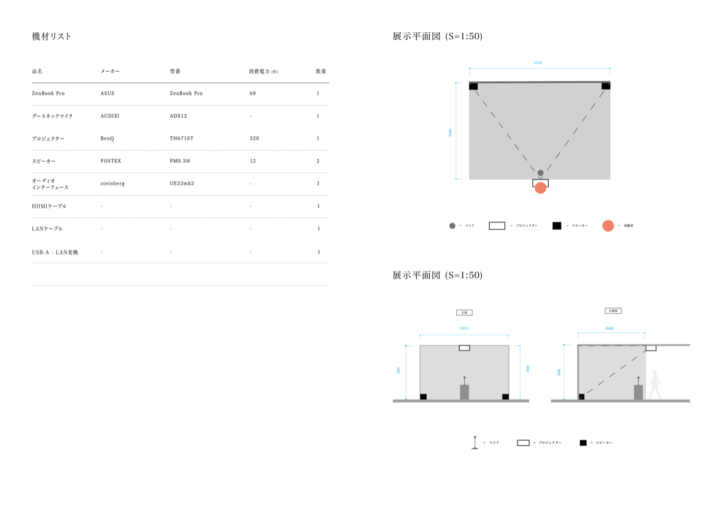Click the white プロジェクター rectangle in the plan legend
Viewport: 722px width, 506px height.
point(497,225)
